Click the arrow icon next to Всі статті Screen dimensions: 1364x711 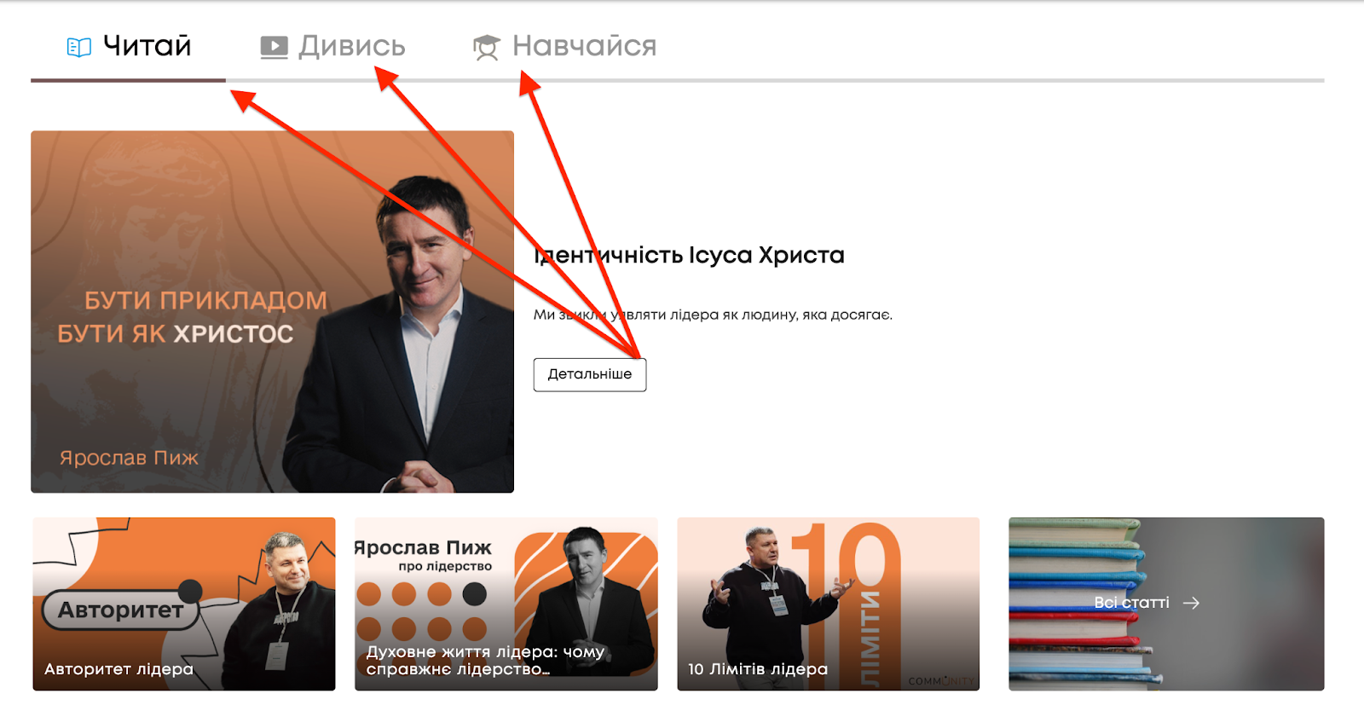pyautogui.click(x=1192, y=603)
